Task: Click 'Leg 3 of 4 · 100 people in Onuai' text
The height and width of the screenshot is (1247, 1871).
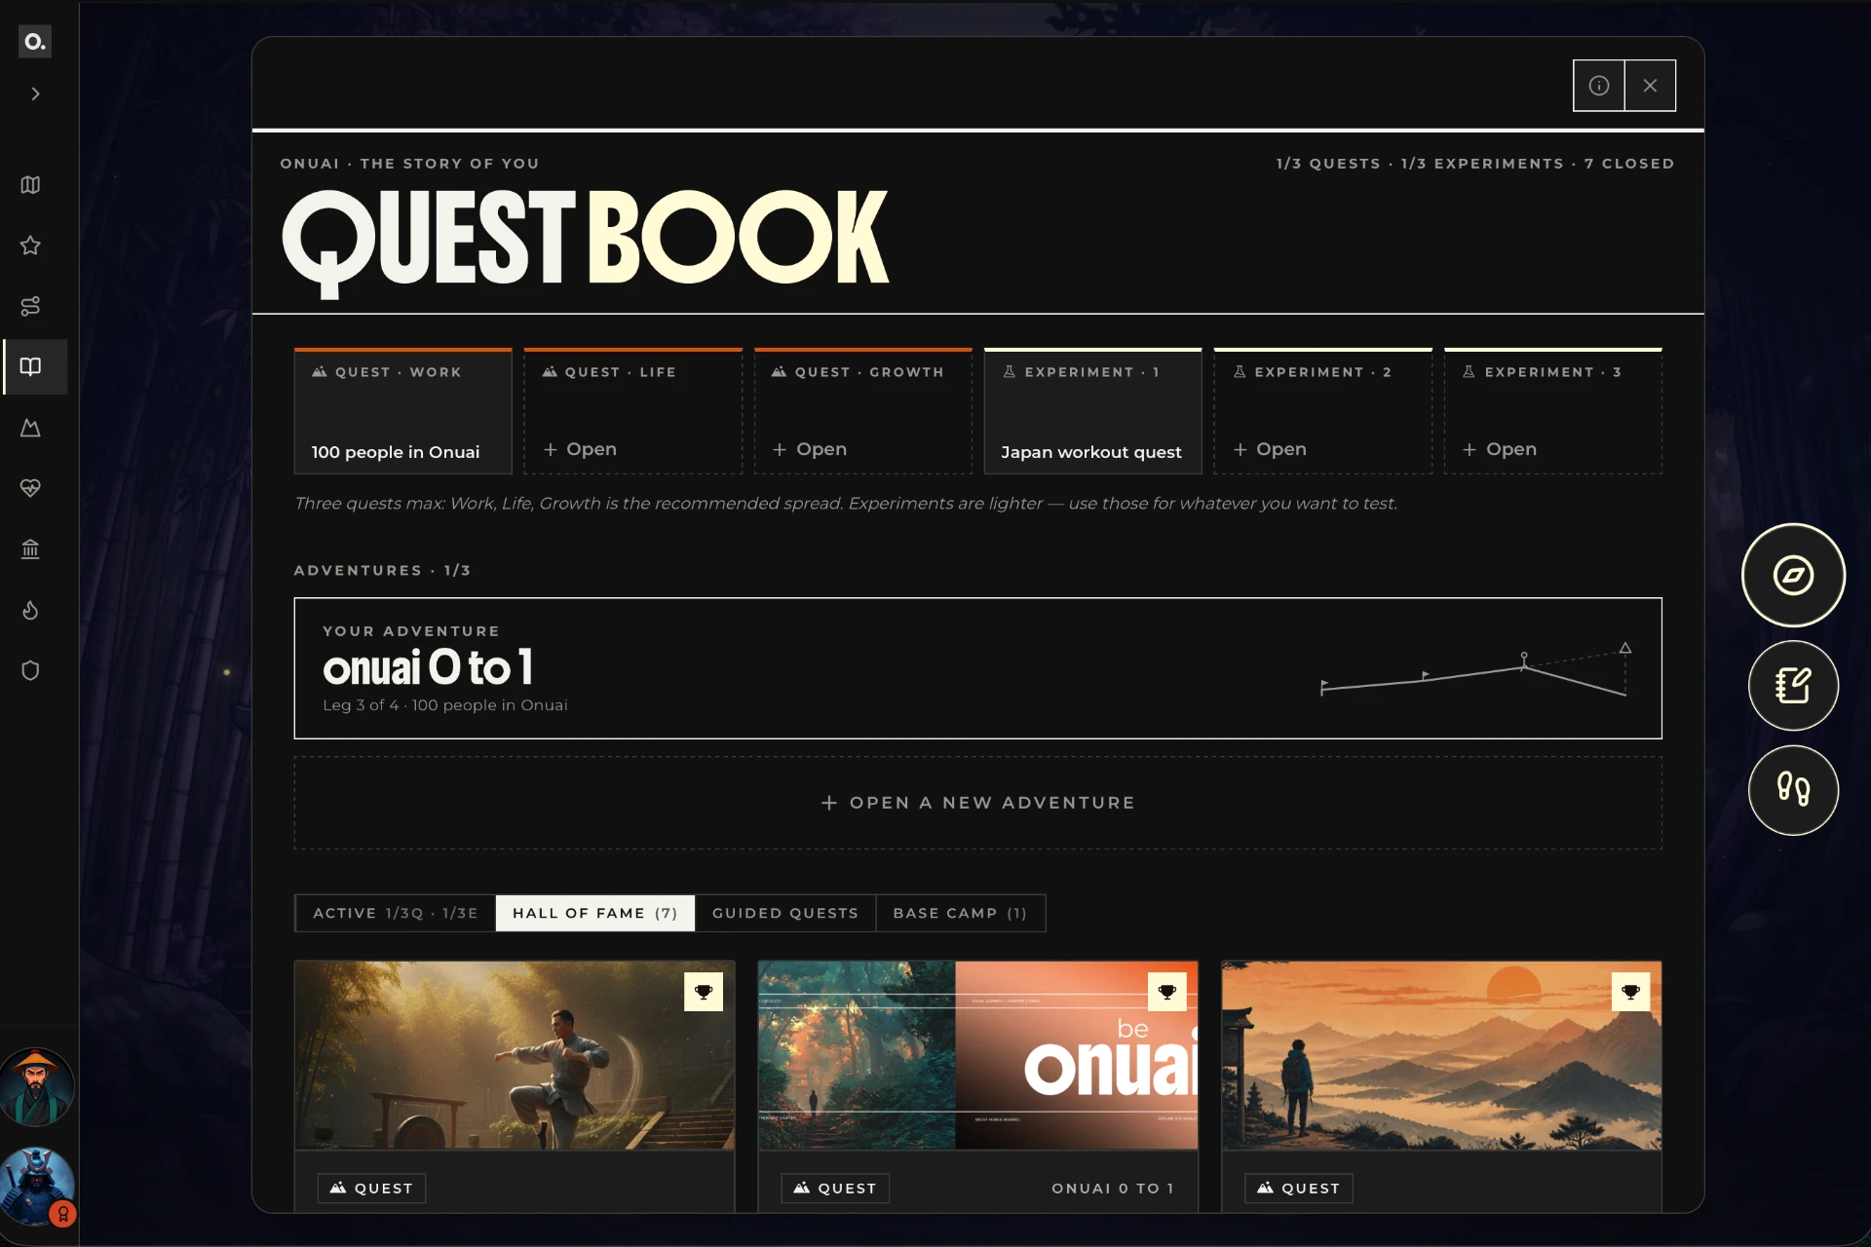Action: (445, 705)
